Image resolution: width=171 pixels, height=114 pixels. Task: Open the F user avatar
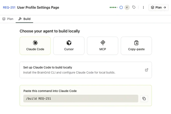click(127, 8)
